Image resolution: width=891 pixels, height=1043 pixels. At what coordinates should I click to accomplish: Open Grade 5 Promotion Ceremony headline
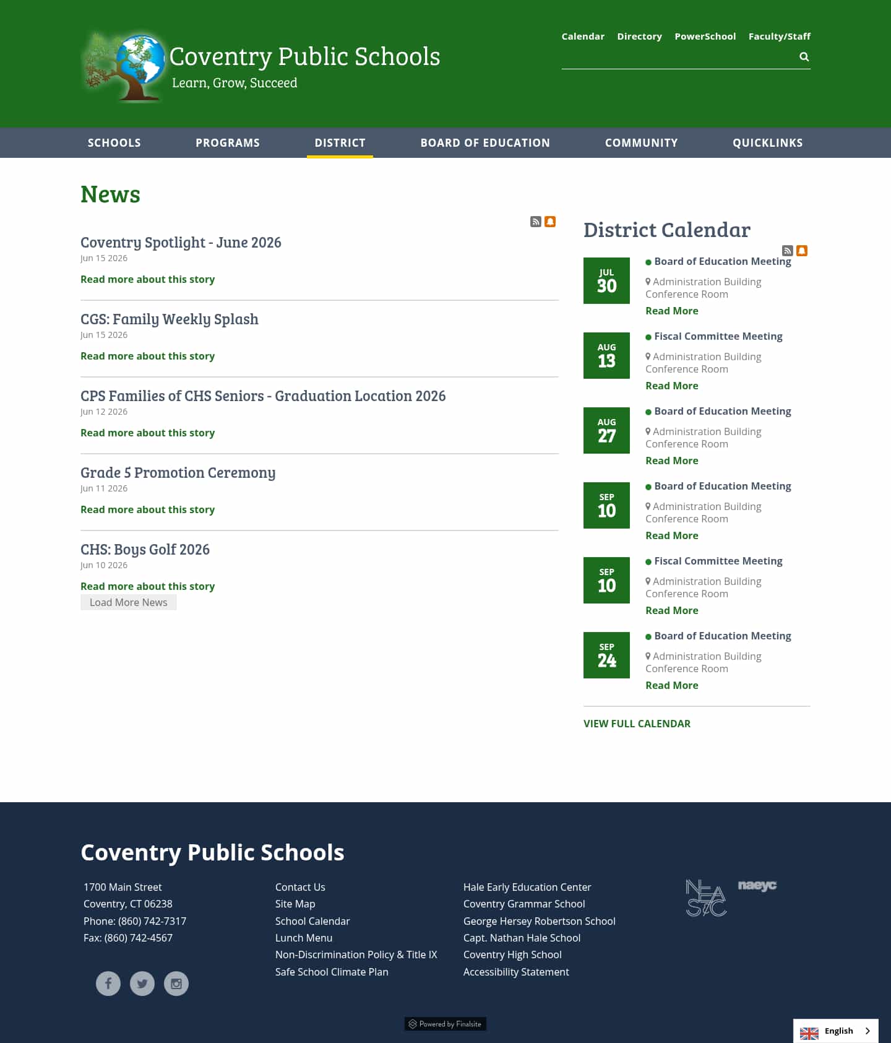(178, 473)
